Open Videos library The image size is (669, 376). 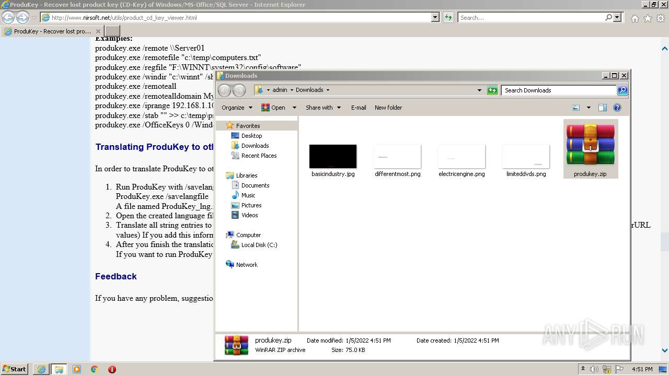pos(249,215)
